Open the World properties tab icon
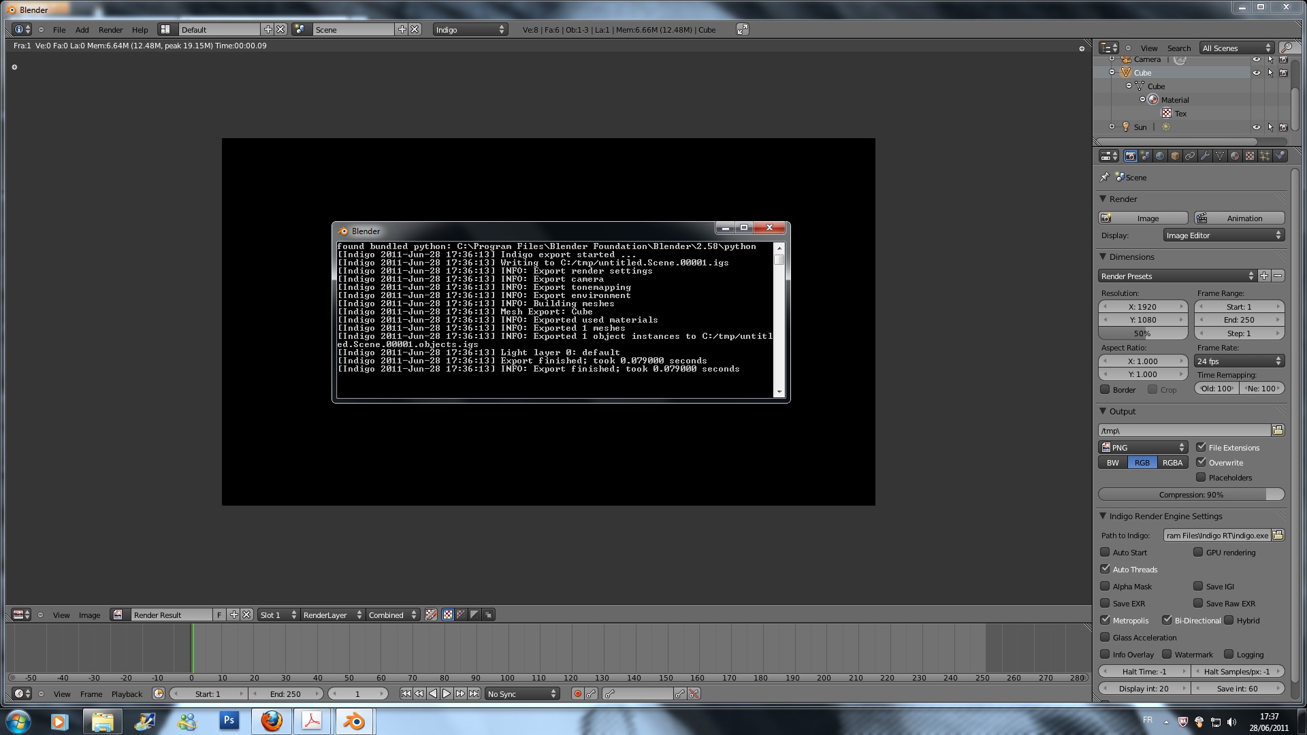Image resolution: width=1307 pixels, height=735 pixels. [1160, 156]
